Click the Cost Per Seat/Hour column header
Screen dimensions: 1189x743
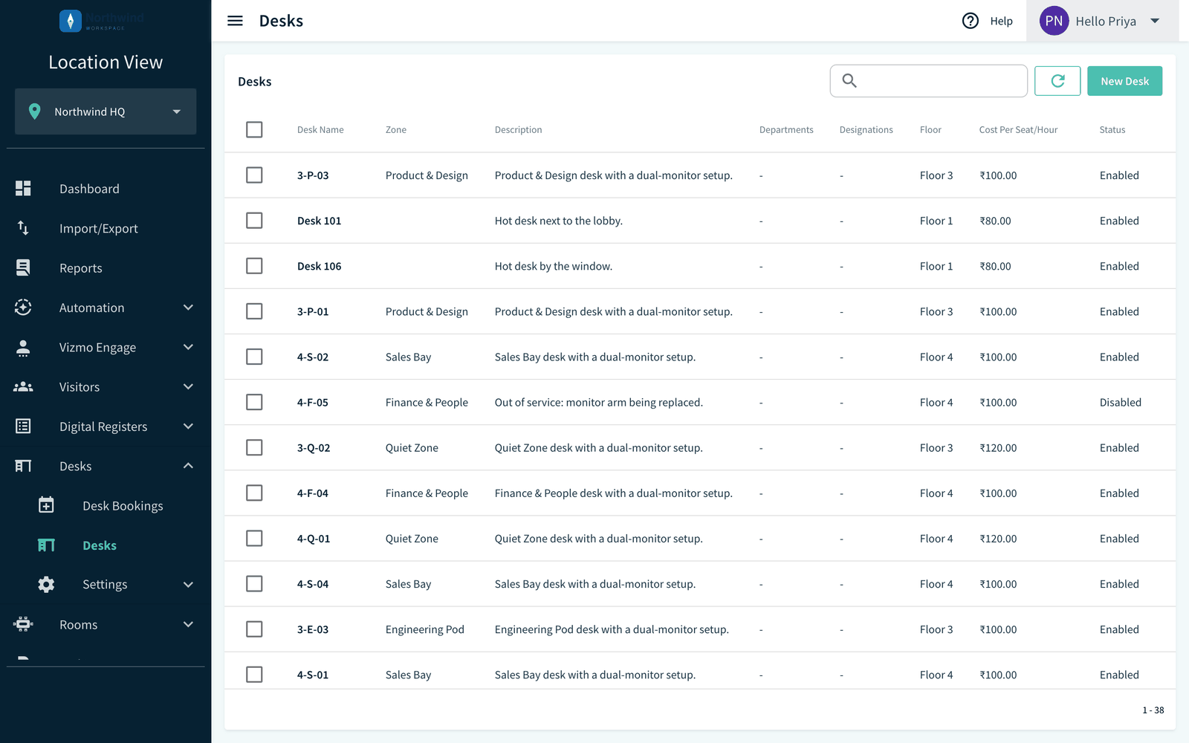point(1018,130)
